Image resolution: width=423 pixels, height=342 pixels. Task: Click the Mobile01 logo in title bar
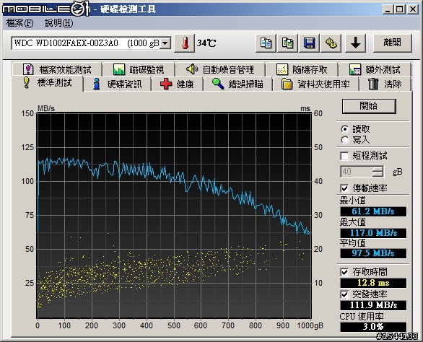45,9
